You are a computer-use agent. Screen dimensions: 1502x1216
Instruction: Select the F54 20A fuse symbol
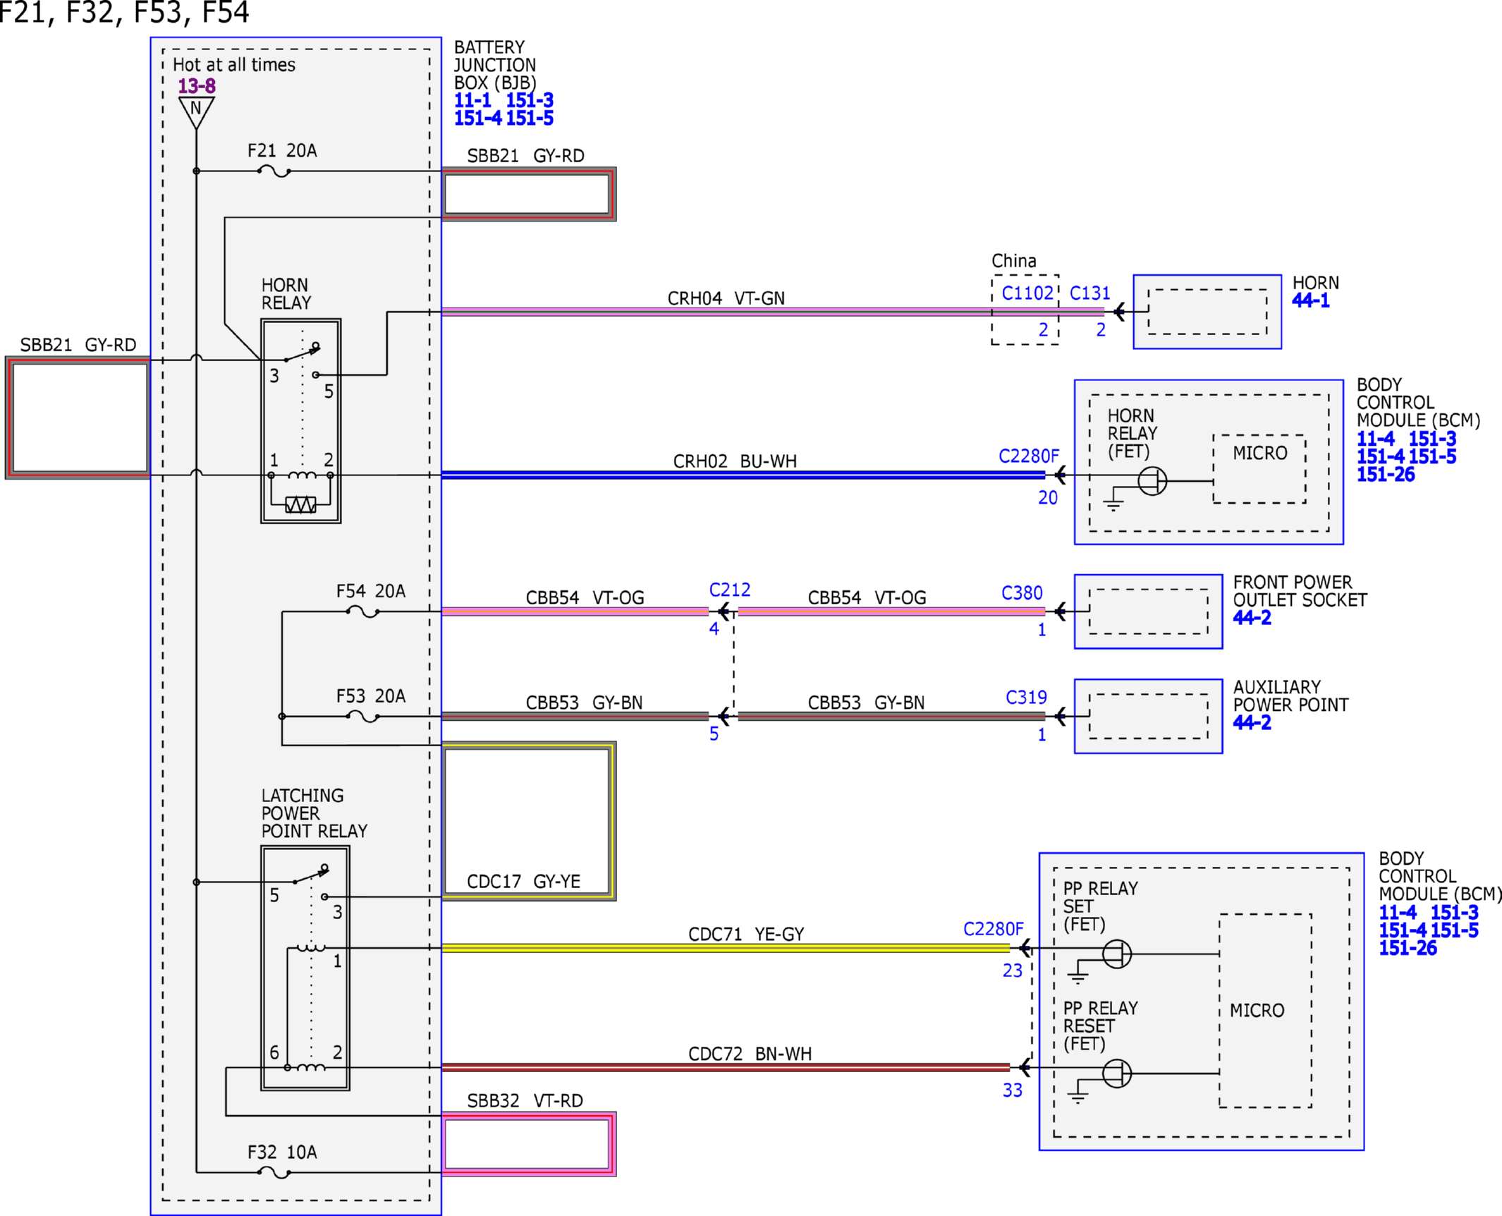[363, 612]
